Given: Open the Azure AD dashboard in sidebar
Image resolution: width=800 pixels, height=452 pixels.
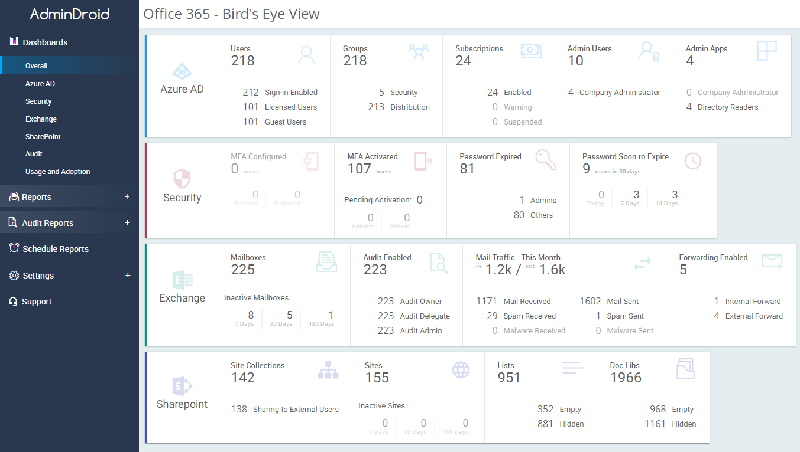Looking at the screenshot, I should click(x=40, y=84).
